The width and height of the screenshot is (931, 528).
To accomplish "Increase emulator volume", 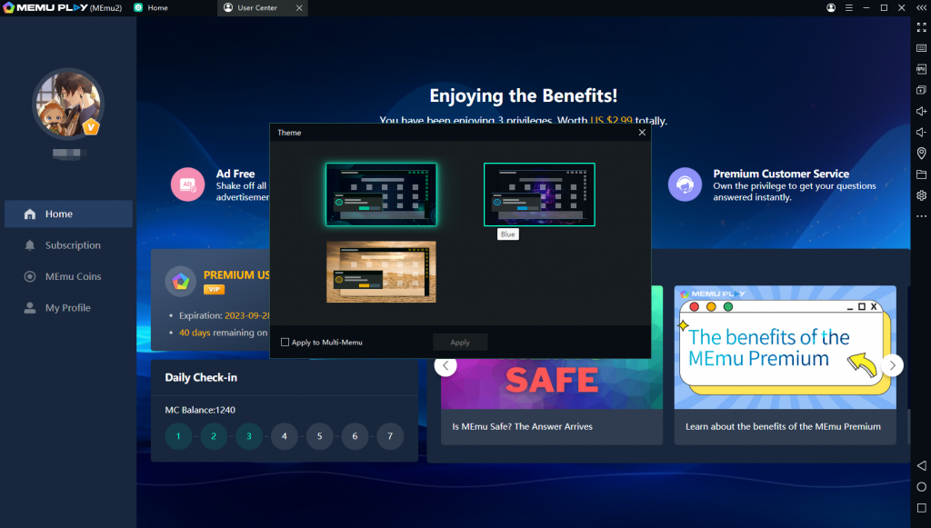I will pos(921,111).
